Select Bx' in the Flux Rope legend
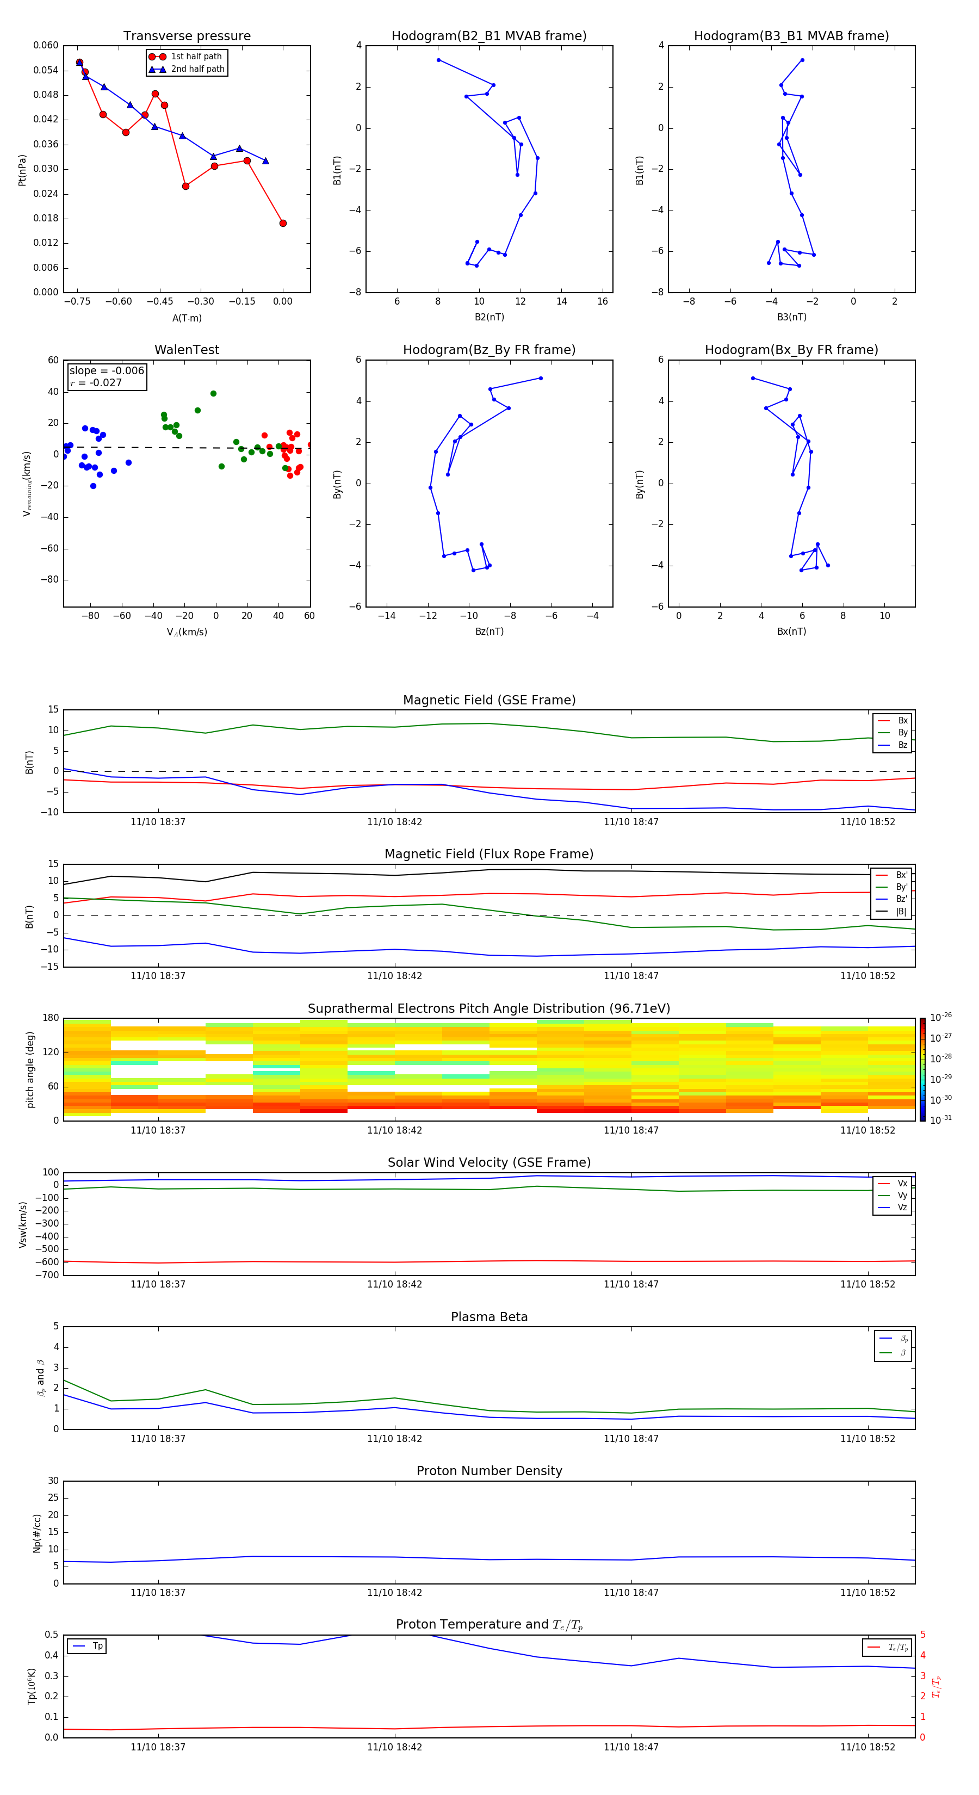This screenshot has height=1795, width=979. tap(891, 875)
